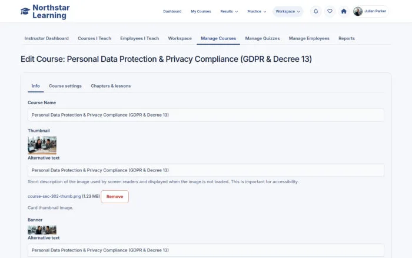Open course-sec-302-thumb.png file link

coord(54,197)
